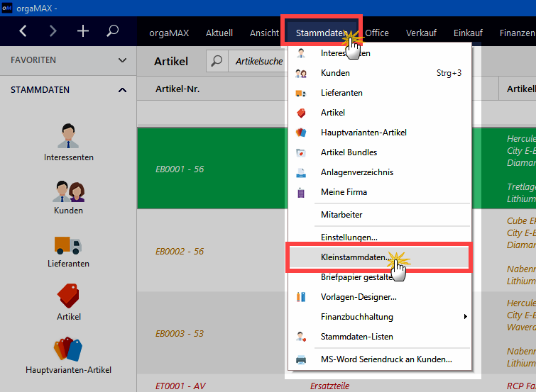This screenshot has width=536, height=392.
Task: Click the forward navigation arrow
Action: pyautogui.click(x=53, y=31)
